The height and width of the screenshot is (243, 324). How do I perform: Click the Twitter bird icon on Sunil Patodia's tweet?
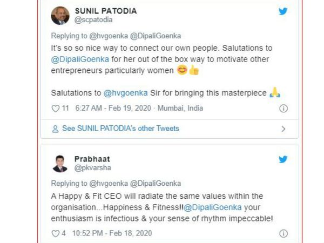[283, 11]
